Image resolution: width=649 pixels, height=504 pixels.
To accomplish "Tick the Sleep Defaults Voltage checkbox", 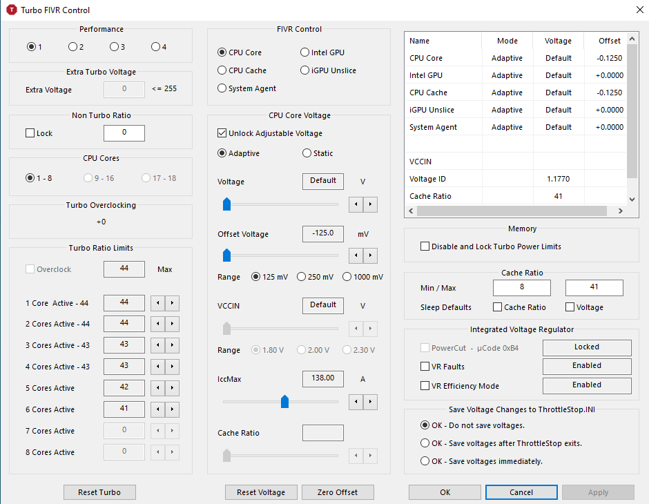I will 584,307.
